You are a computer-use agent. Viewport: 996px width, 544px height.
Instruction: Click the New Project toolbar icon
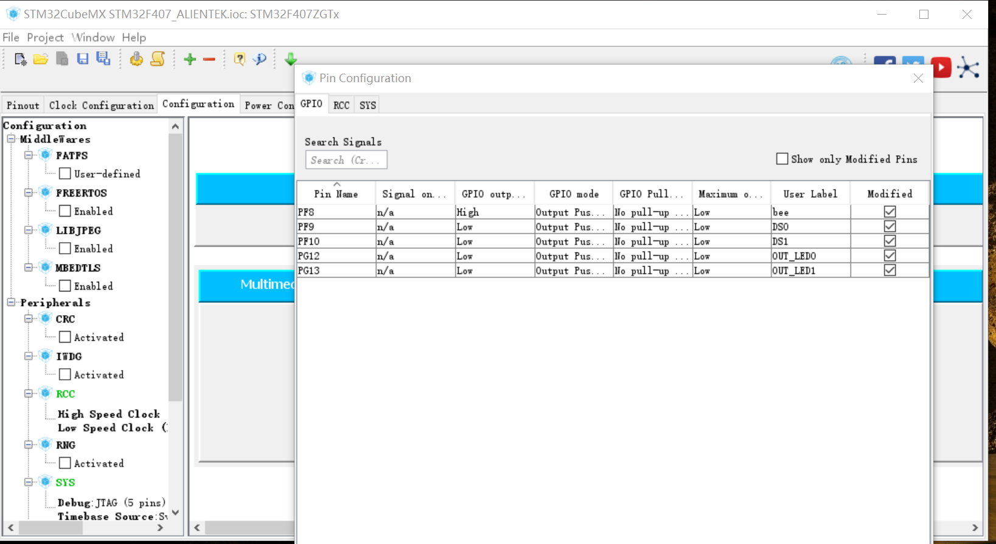tap(20, 59)
